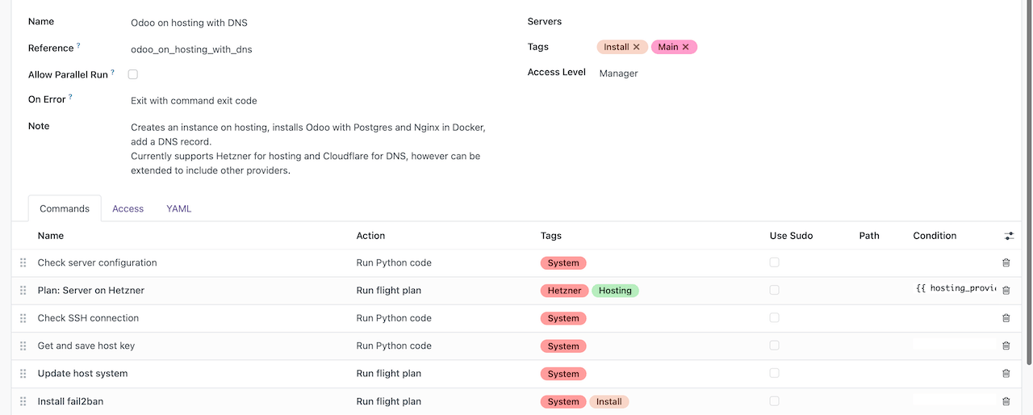
Task: Open optional columns settings icon
Action: point(1009,236)
